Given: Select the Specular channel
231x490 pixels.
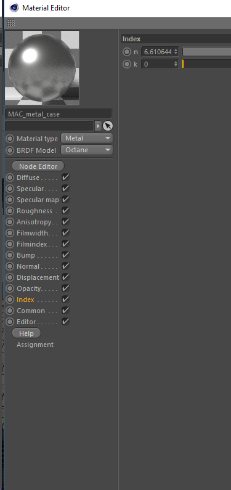Looking at the screenshot, I should coord(30,189).
